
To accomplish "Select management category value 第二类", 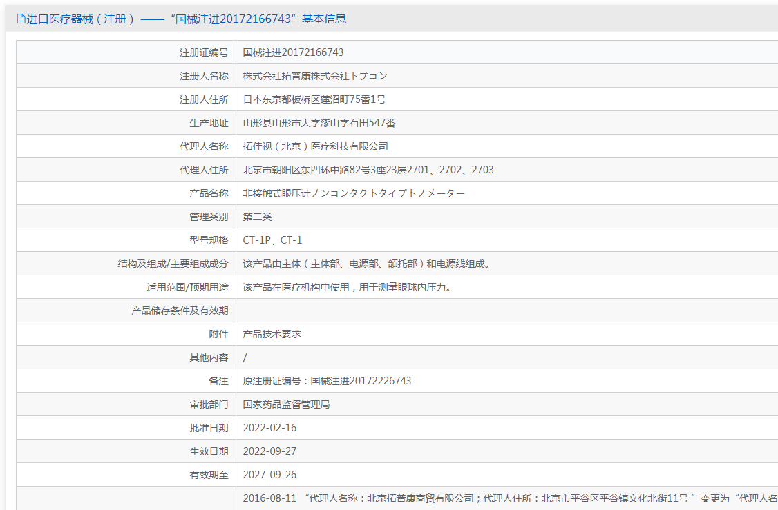I will point(257,217).
